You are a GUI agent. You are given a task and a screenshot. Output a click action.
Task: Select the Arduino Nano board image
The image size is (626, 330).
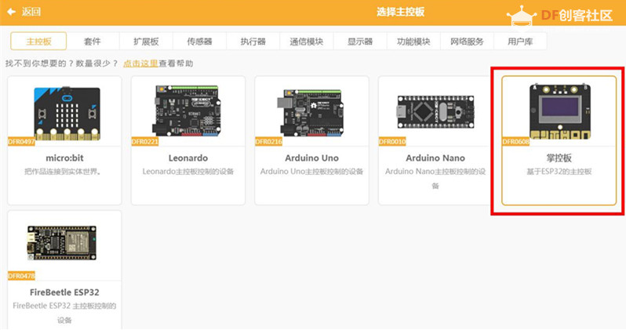435,111
